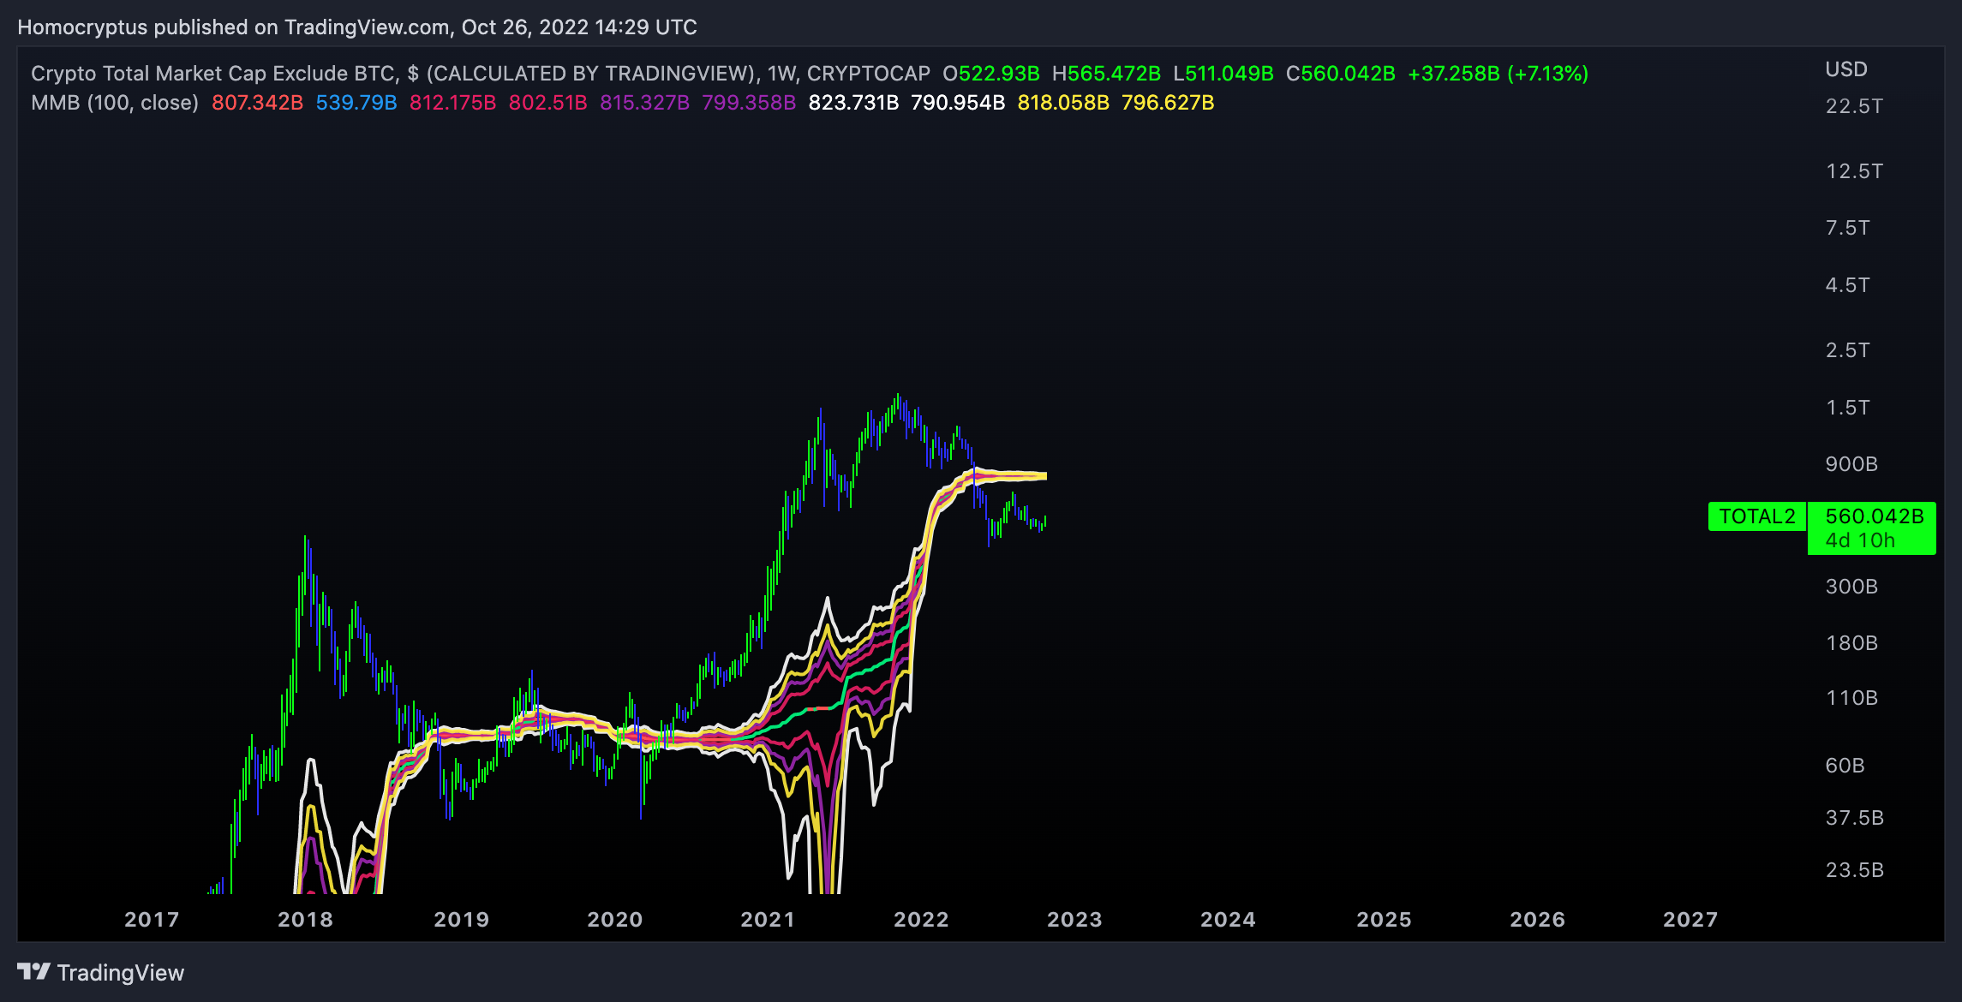Screen dimensions: 1962x1002
Task: Click the 2018 time axis label
Action: coord(305,920)
